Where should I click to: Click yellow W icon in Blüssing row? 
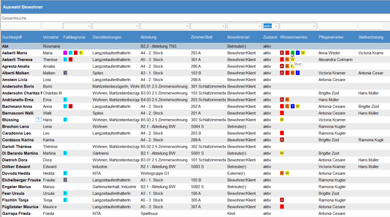tap(282, 120)
